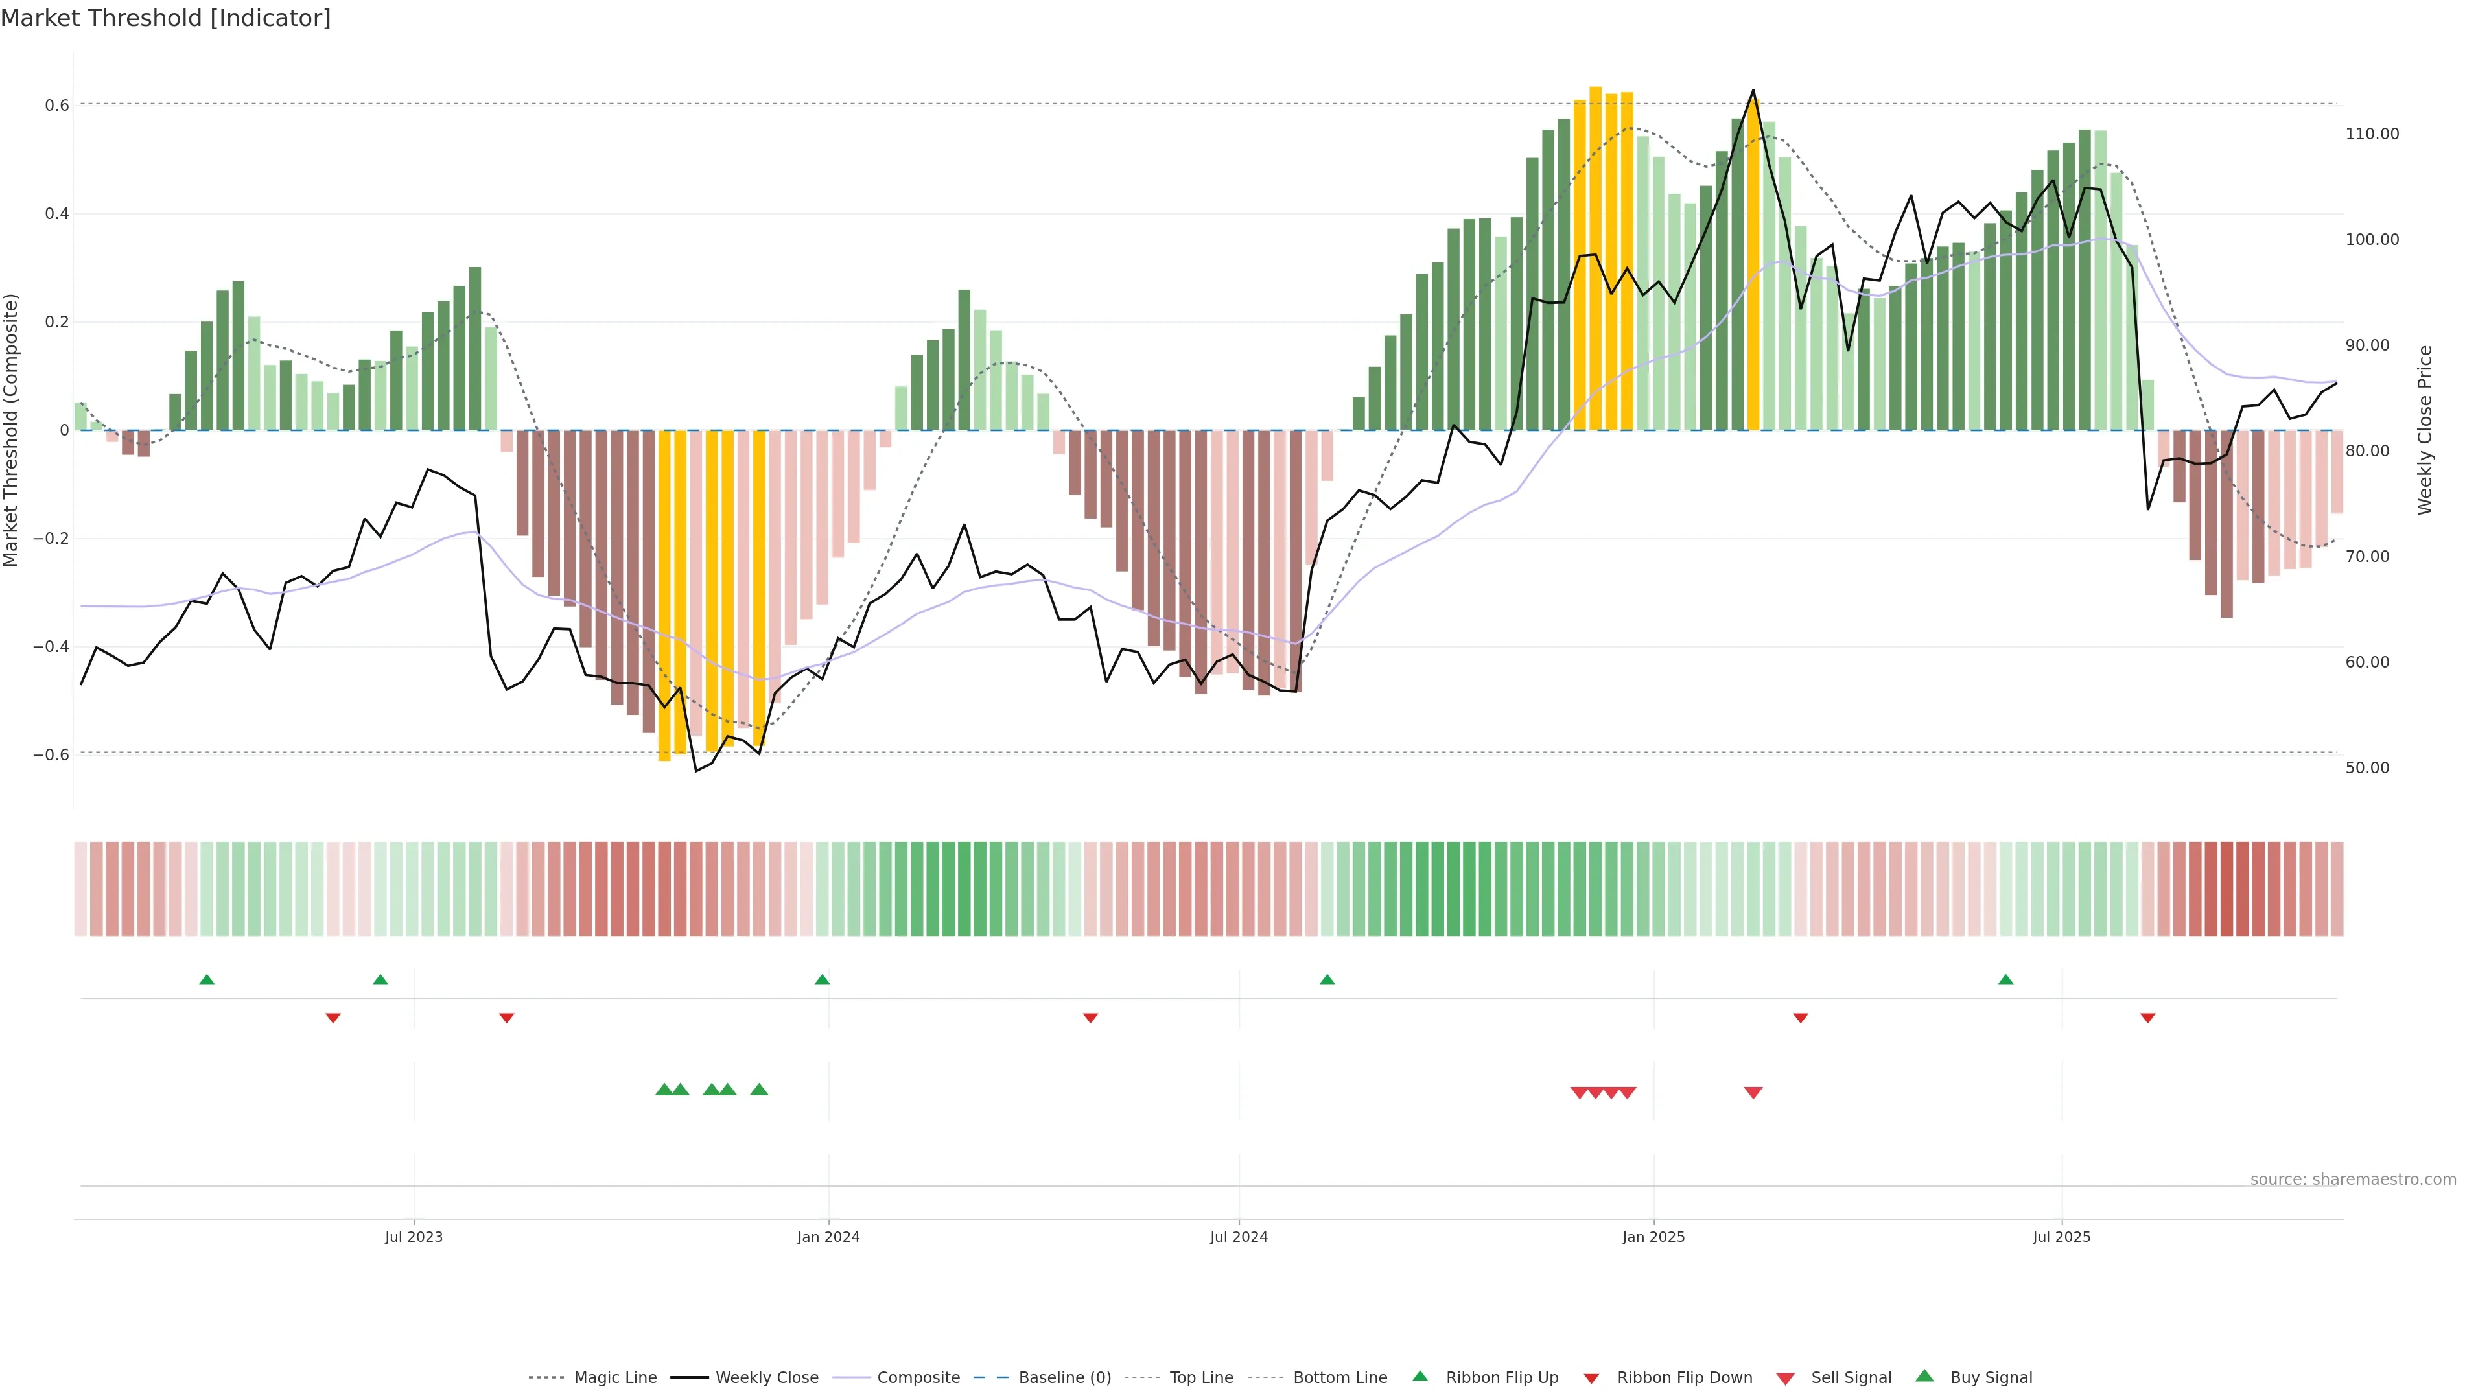Toggle the Top Line legend entry
This screenshot has width=2489, height=1400.
point(1201,1378)
